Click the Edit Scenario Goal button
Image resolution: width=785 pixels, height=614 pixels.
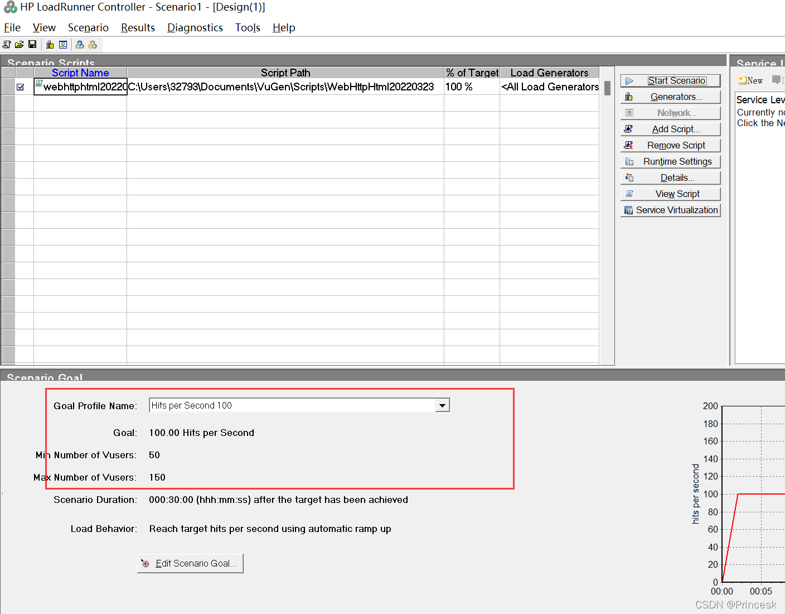coord(190,563)
